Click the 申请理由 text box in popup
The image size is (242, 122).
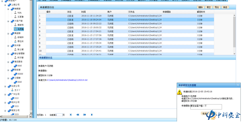pyautogui.click(x=206, y=107)
